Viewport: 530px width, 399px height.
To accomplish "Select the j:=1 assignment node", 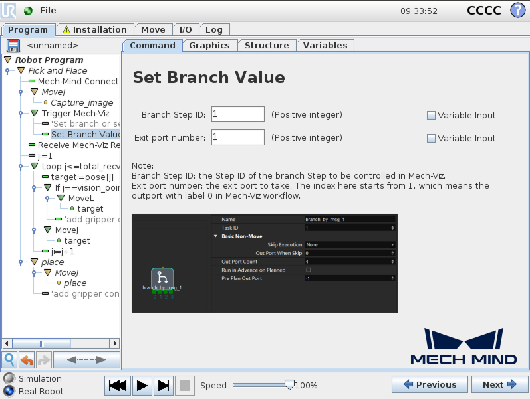I will [45, 156].
